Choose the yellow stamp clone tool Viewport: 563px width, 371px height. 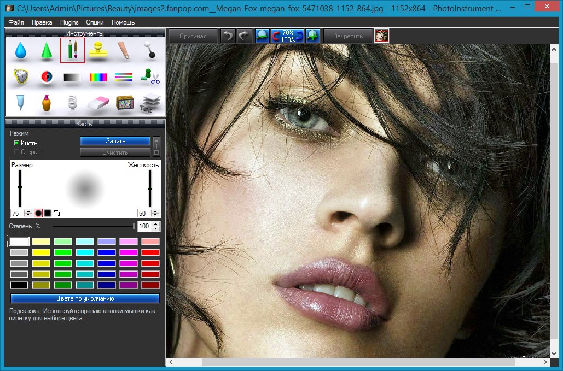point(98,50)
